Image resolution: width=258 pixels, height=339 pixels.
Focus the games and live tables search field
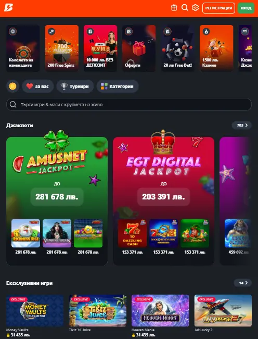click(129, 105)
